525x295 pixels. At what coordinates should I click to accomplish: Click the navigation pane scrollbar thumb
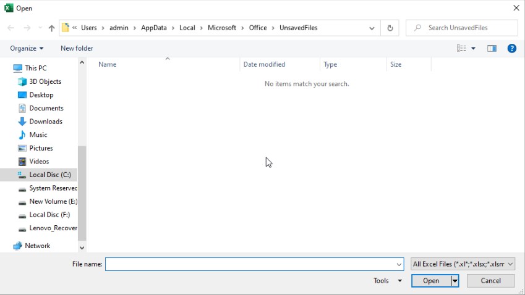click(x=82, y=193)
